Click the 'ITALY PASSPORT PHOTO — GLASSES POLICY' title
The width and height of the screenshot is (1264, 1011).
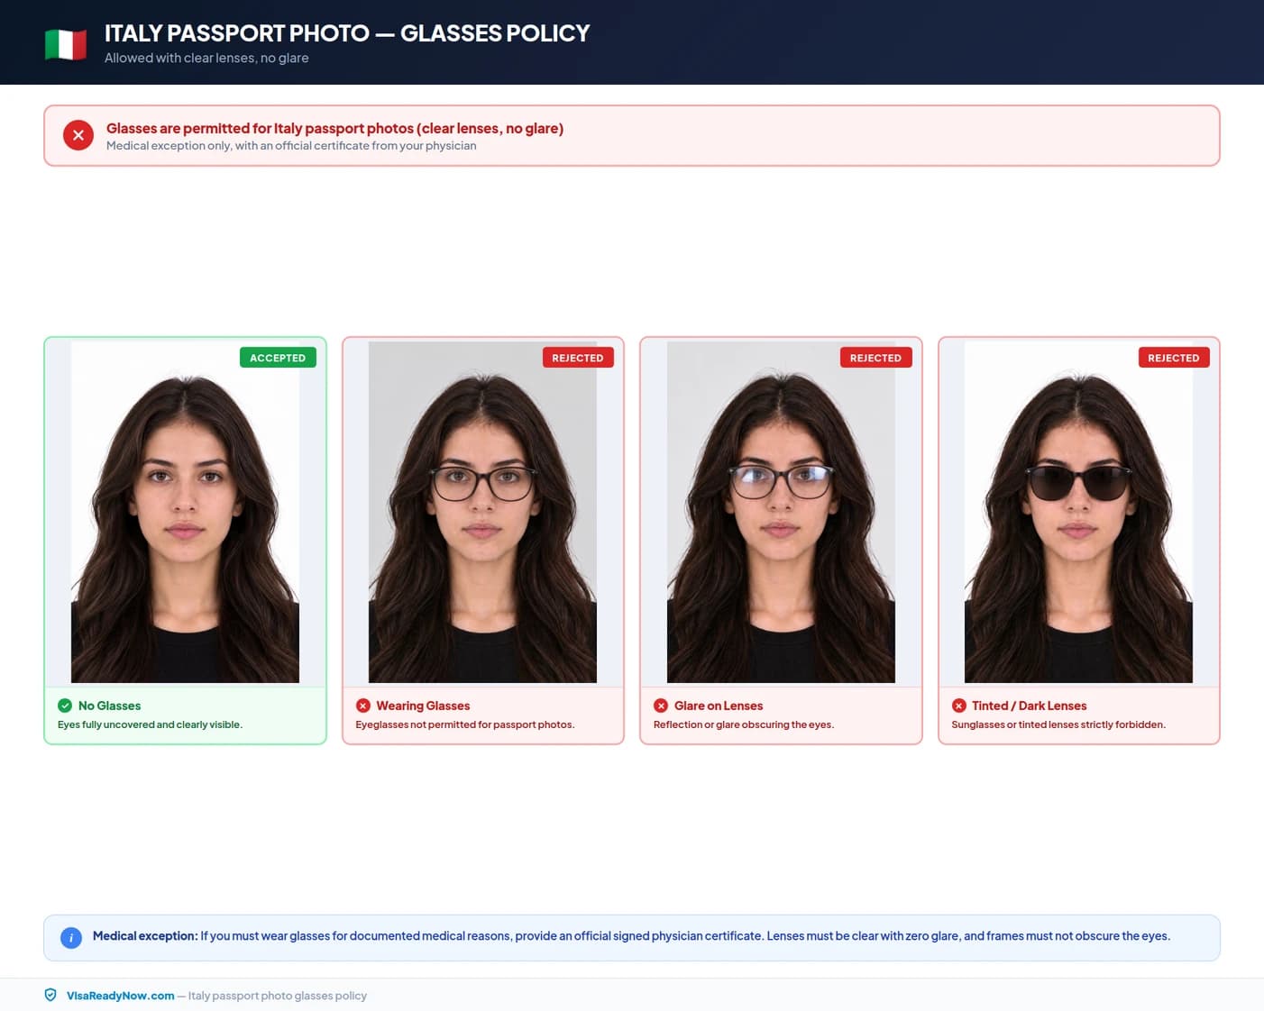point(347,33)
